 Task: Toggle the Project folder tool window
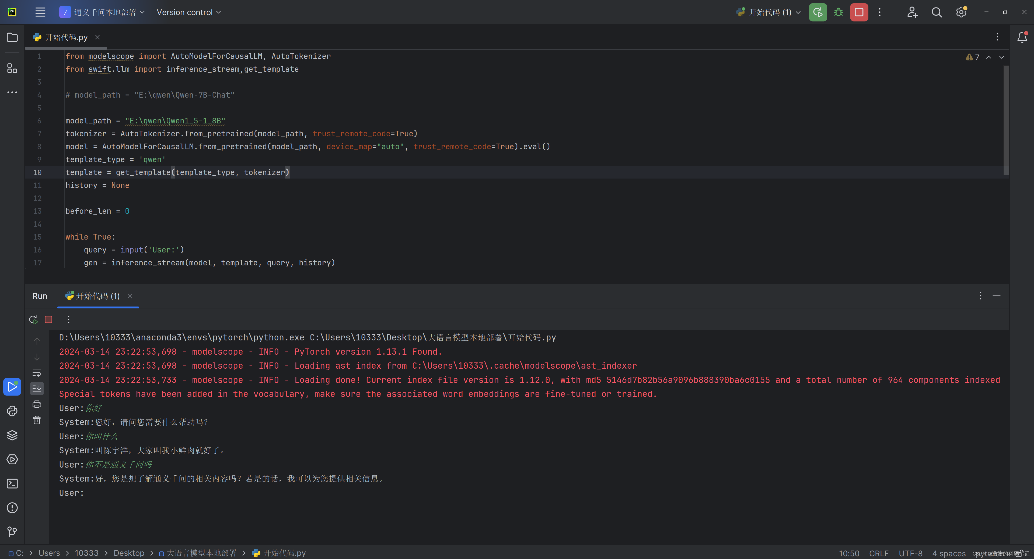pyautogui.click(x=12, y=37)
